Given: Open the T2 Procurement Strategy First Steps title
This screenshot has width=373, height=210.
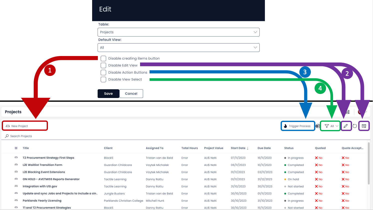Looking at the screenshot, I should [x=48, y=158].
